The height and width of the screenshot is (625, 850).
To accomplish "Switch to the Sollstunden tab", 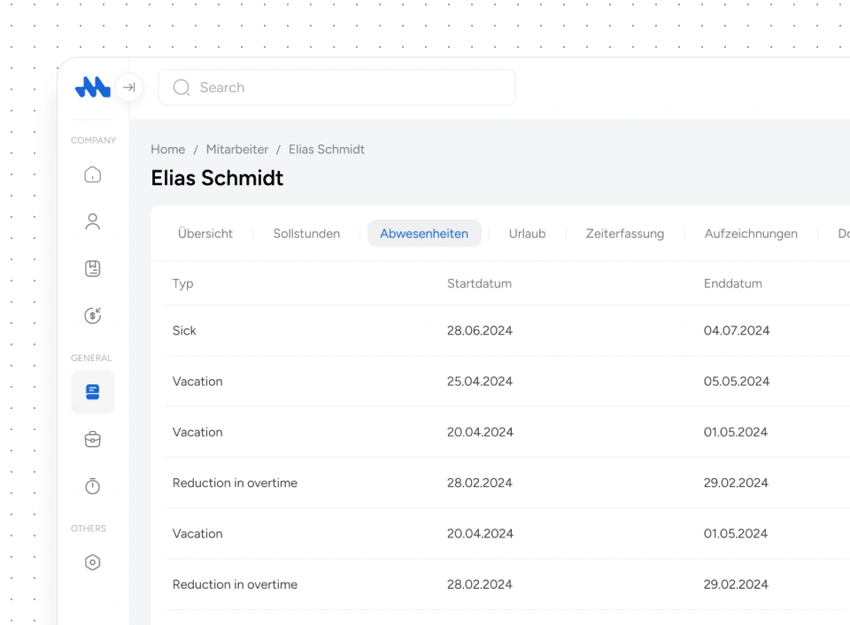I will [x=306, y=234].
